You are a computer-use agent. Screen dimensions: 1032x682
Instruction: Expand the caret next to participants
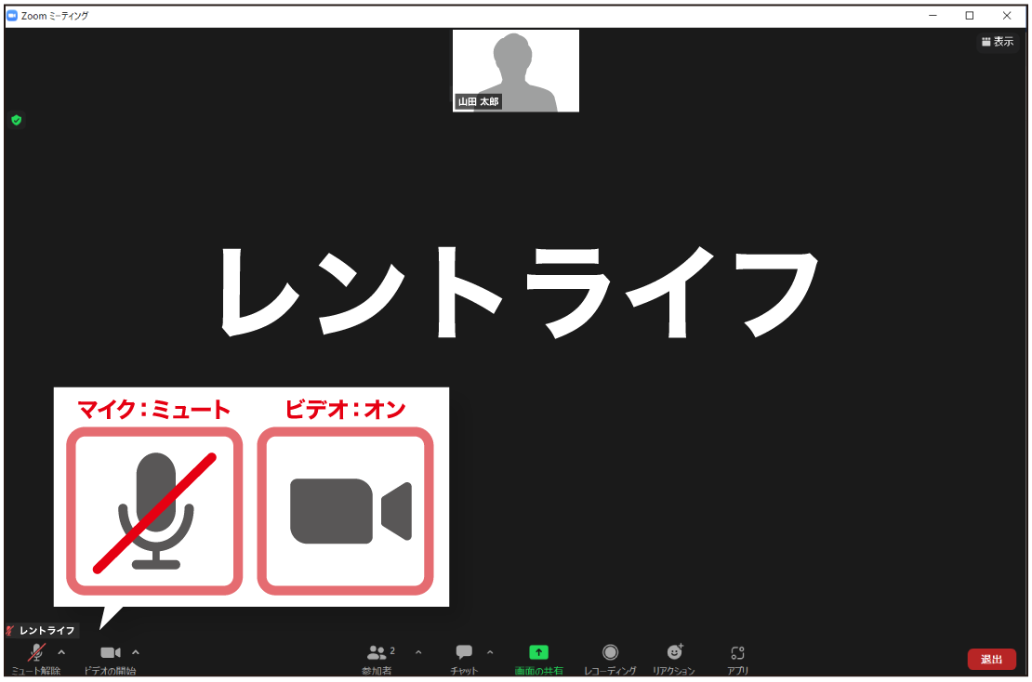pos(418,652)
